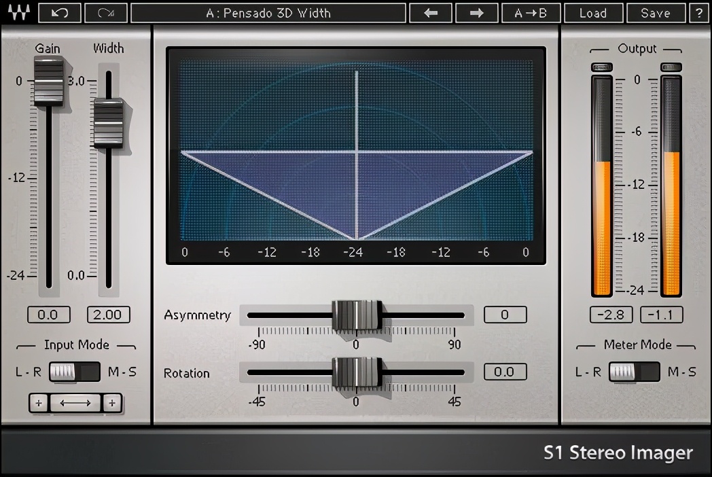
Task: Click the Gain value box 0.0
Action: click(x=49, y=315)
